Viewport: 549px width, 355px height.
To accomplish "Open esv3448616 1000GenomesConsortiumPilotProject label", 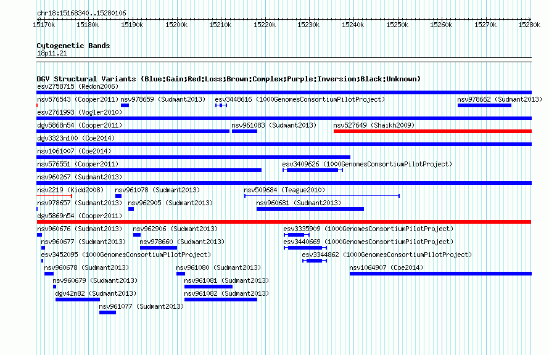I will 300,99.
